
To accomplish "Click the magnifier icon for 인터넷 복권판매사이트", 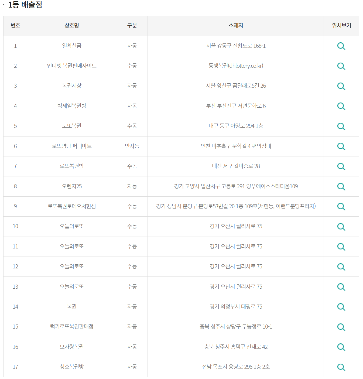I will tap(341, 66).
